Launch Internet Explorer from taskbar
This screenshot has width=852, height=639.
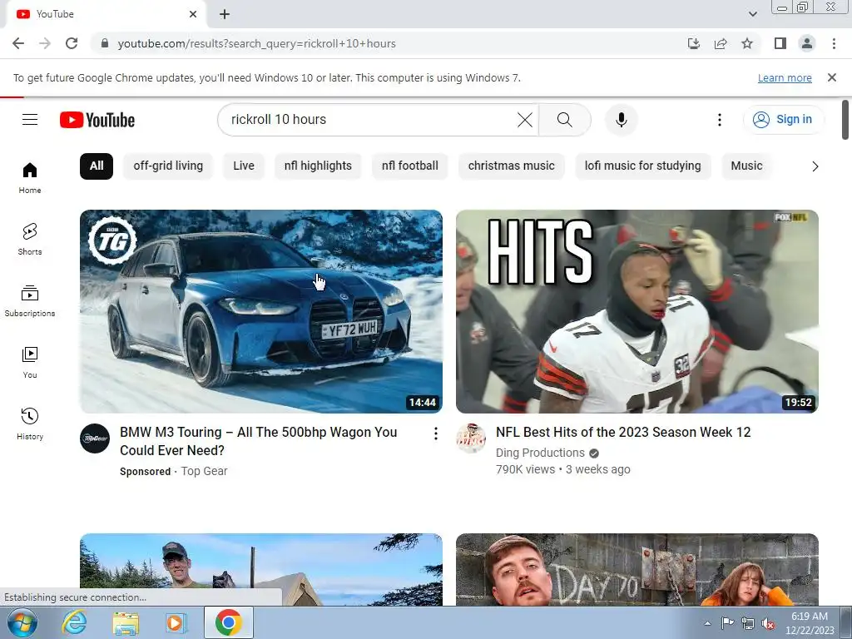point(74,622)
